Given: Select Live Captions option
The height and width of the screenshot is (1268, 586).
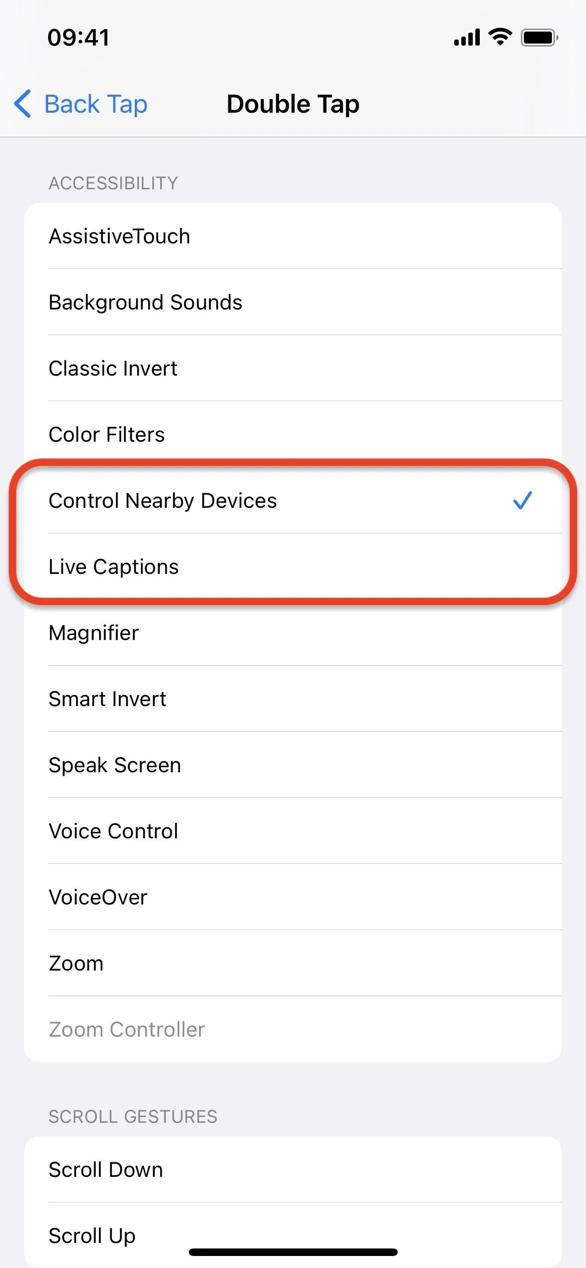Looking at the screenshot, I should point(293,566).
